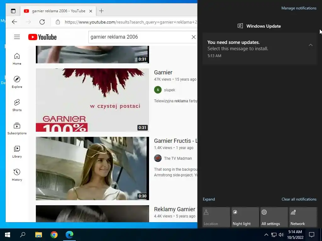The image size is (322, 241).
Task: Go to the YouTube logo home link
Action: (42, 37)
